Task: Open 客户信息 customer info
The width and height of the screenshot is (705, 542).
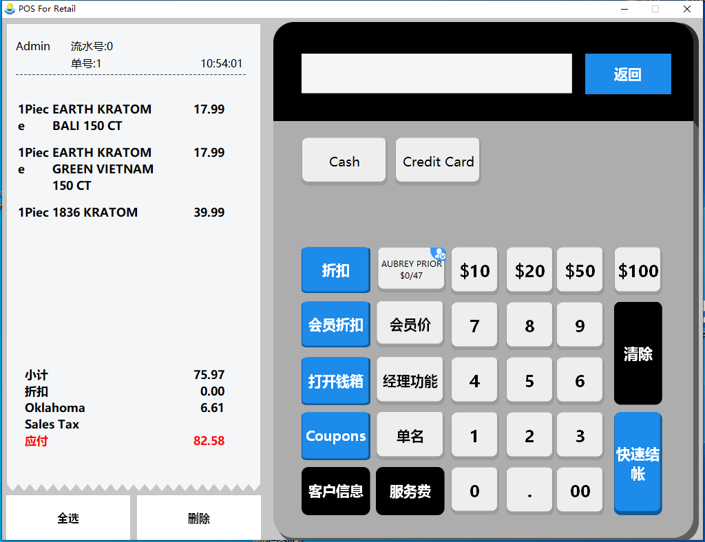Action: coord(335,491)
